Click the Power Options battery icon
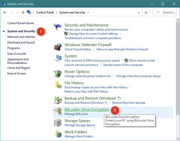This screenshot has width=180, height=141. tap(58, 74)
